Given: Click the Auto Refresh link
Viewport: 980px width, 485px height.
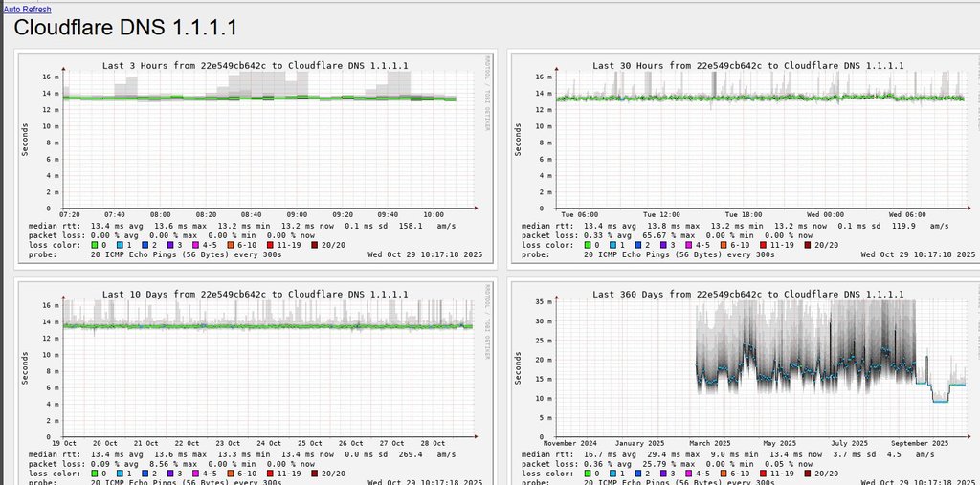Looking at the screenshot, I should click(x=27, y=9).
